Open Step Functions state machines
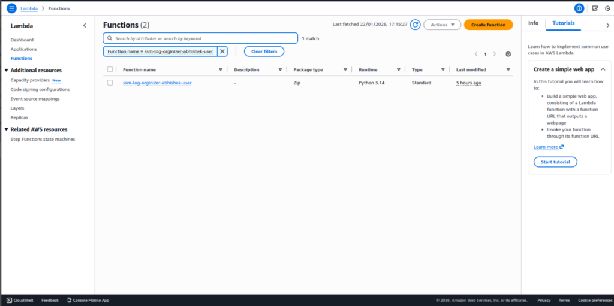Image resolution: width=614 pixels, height=306 pixels. click(43, 139)
